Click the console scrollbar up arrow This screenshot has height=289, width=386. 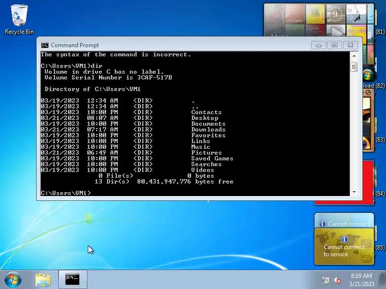point(354,56)
